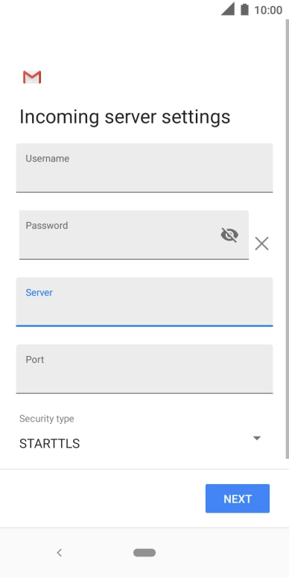Image resolution: width=289 pixels, height=578 pixels.
Task: Click the vertical scrollbar on the right edge
Action: (288, 240)
